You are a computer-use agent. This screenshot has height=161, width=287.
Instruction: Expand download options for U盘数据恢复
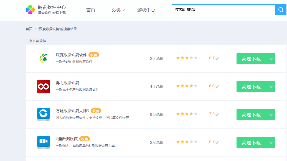point(271,143)
